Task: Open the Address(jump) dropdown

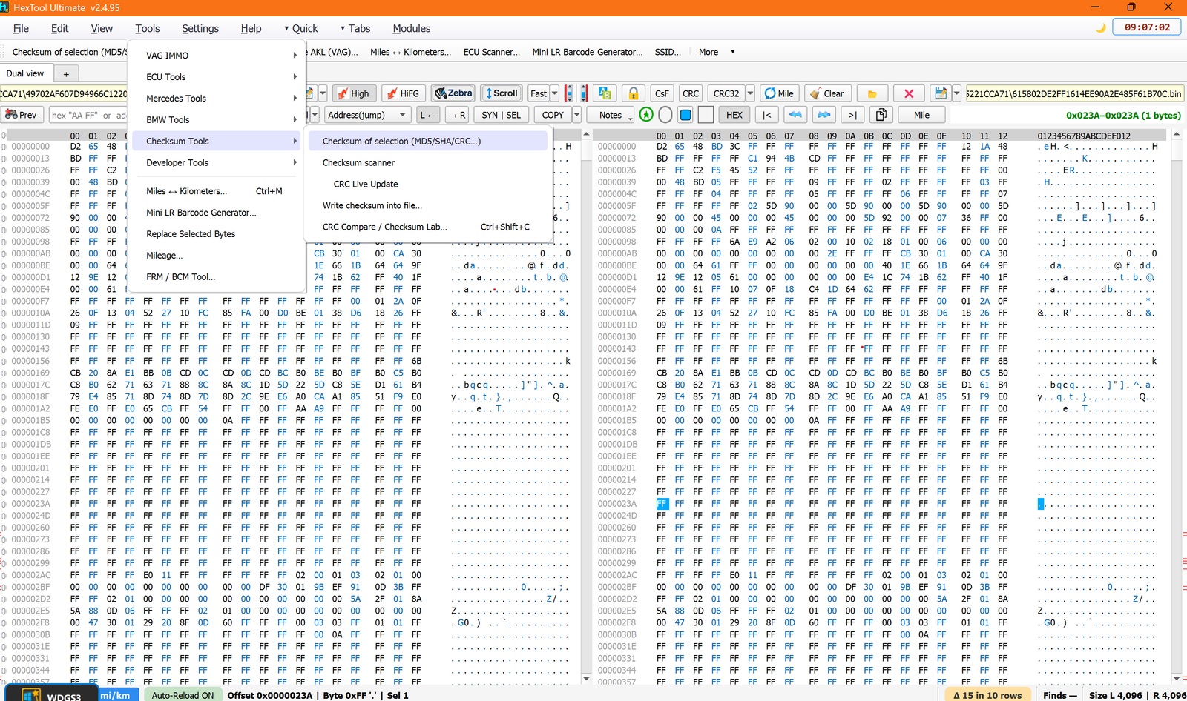Action: [x=367, y=115]
